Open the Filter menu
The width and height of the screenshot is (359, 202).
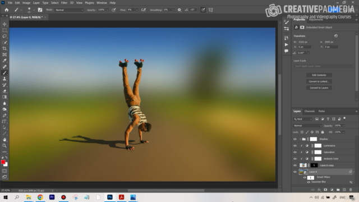pyautogui.click(x=64, y=3)
